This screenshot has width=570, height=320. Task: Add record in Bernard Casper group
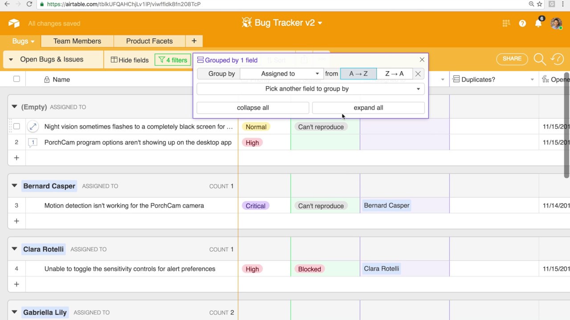(x=16, y=221)
